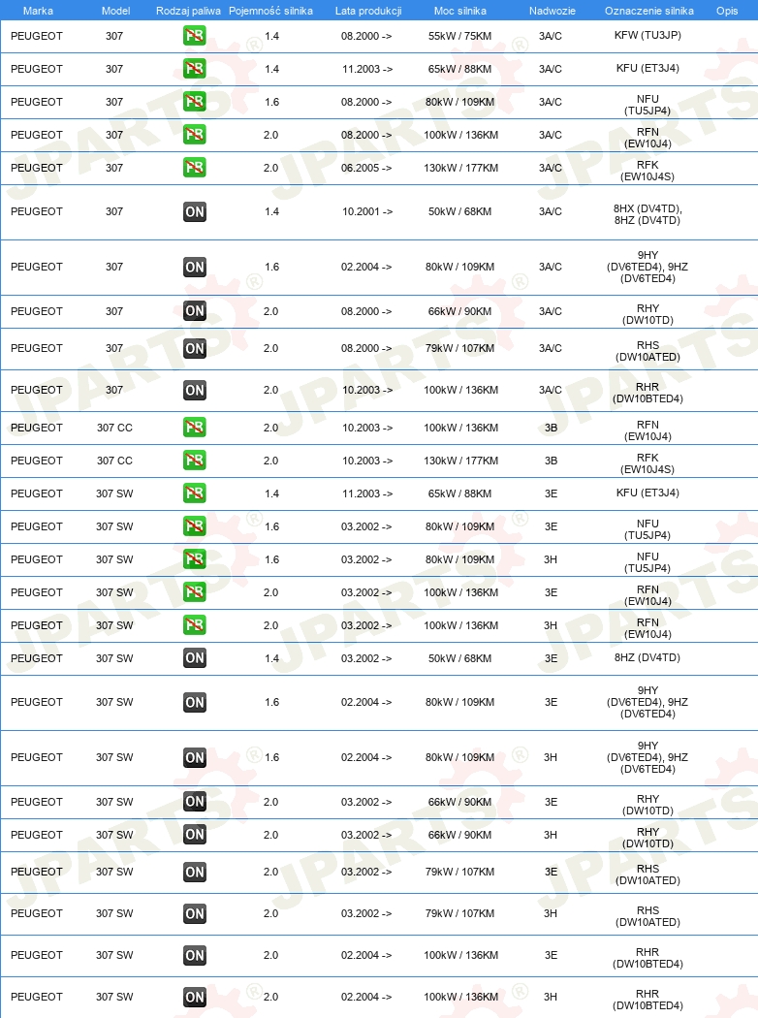Click the 3E body code in the 307 SW RHR row
Screen dimensions: 758x1018
click(x=551, y=956)
